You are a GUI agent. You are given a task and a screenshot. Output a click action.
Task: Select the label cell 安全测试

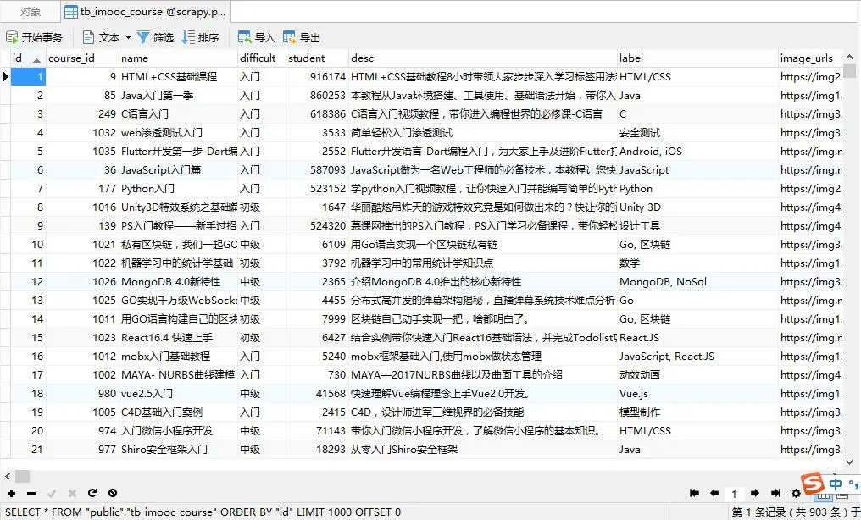tap(698, 133)
